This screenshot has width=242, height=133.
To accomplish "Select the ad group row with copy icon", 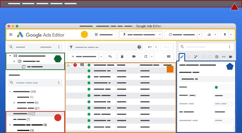I will pos(35,67).
